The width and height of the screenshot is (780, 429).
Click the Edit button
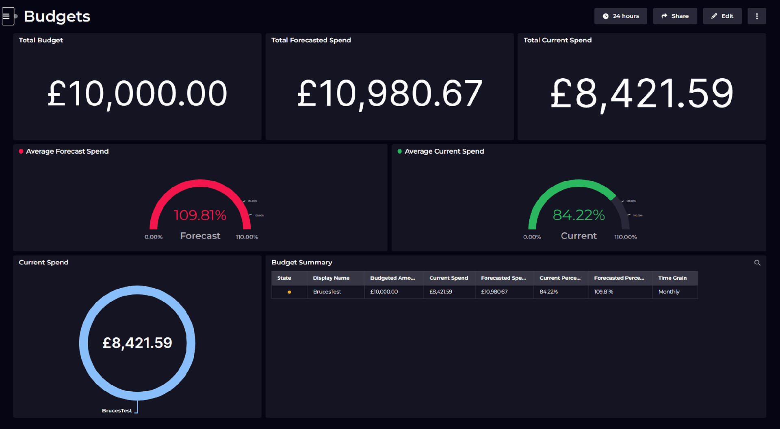(x=722, y=16)
